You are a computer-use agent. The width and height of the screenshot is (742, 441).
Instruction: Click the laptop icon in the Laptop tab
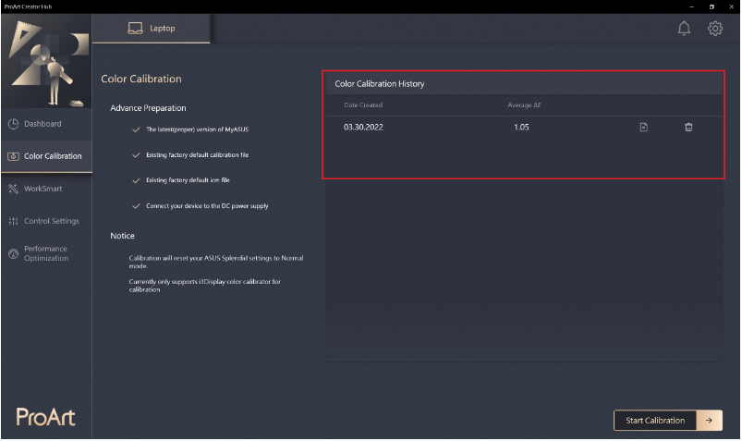135,29
